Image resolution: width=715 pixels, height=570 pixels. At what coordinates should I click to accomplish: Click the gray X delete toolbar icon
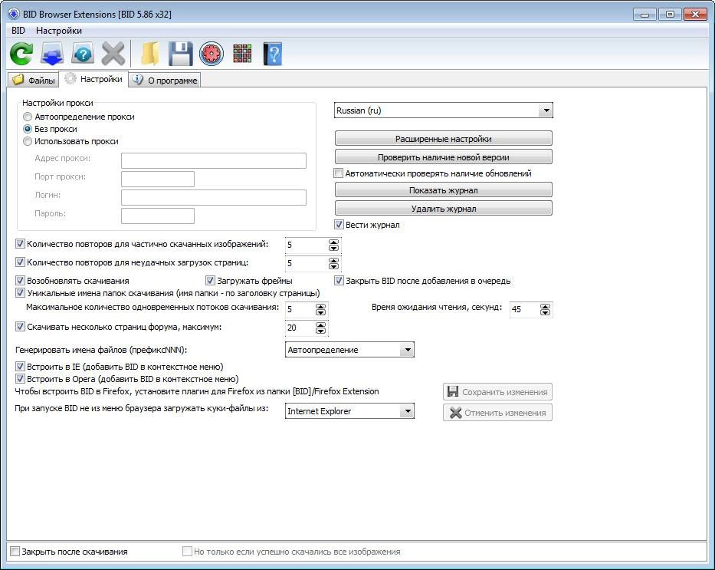[113, 54]
